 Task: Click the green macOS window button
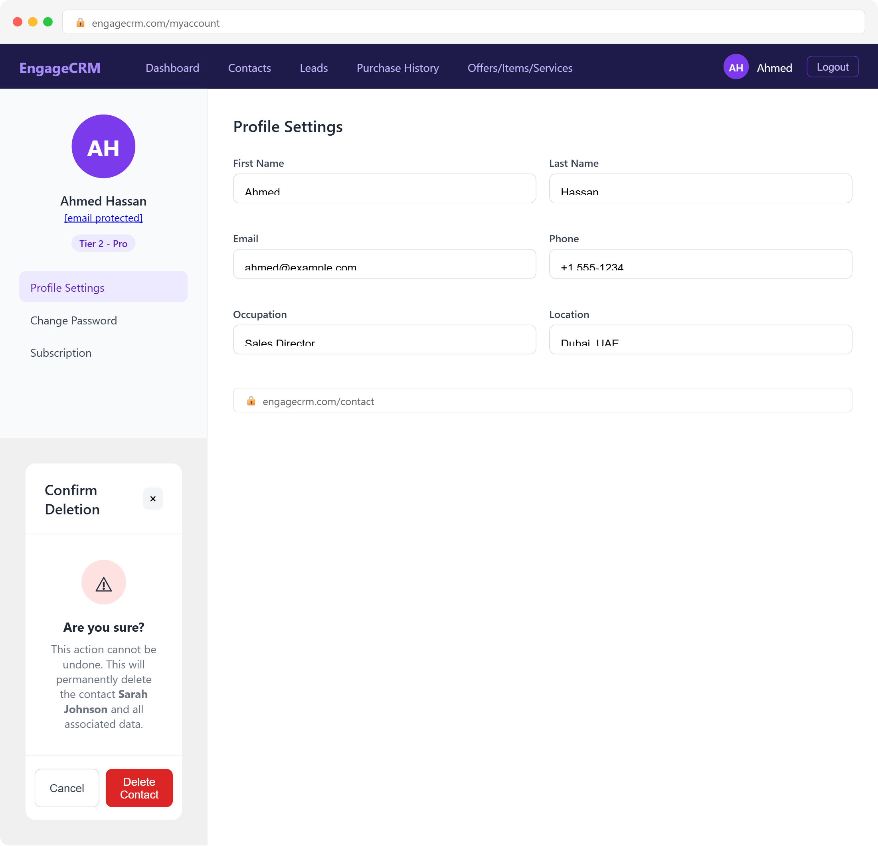point(48,22)
